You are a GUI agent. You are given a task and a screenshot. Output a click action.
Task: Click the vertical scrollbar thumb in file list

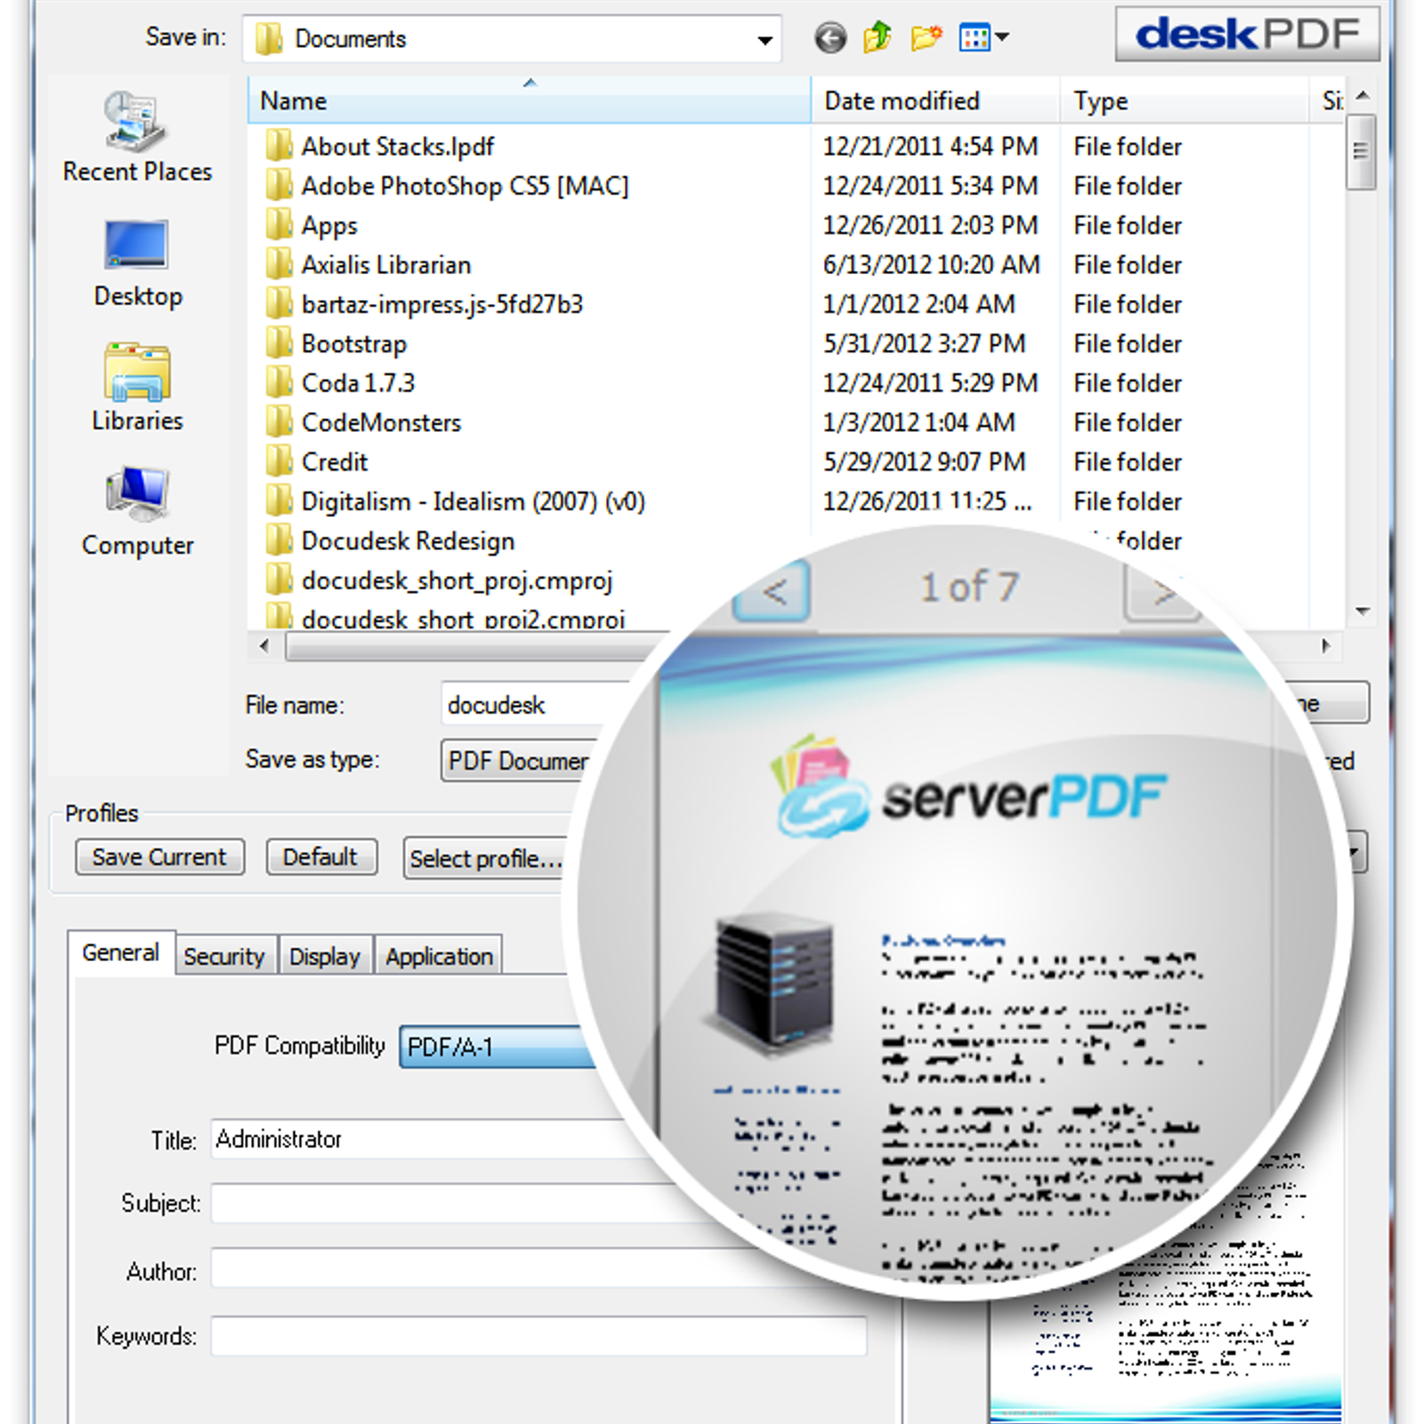[1361, 151]
